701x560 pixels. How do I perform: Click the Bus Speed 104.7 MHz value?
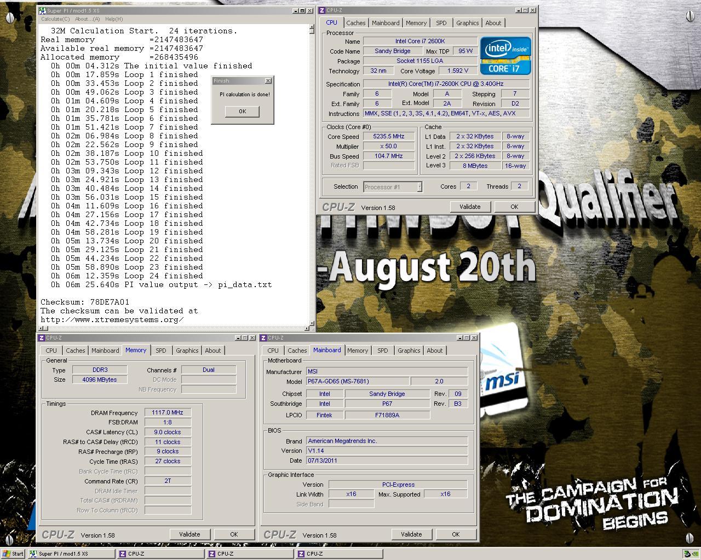tap(389, 156)
